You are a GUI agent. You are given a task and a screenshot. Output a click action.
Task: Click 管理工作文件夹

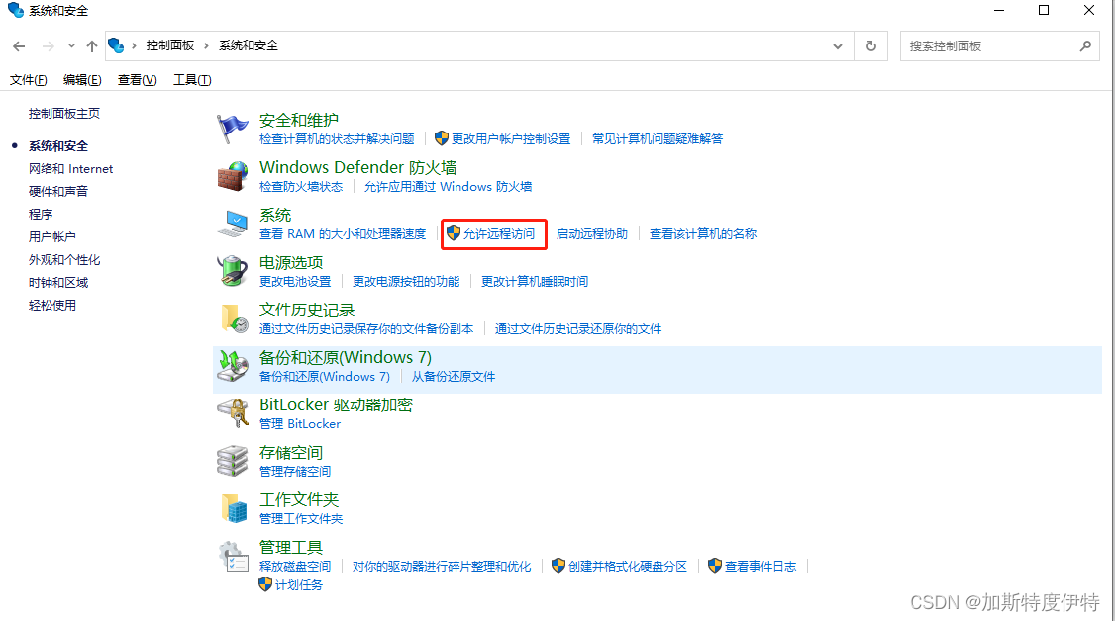click(301, 519)
